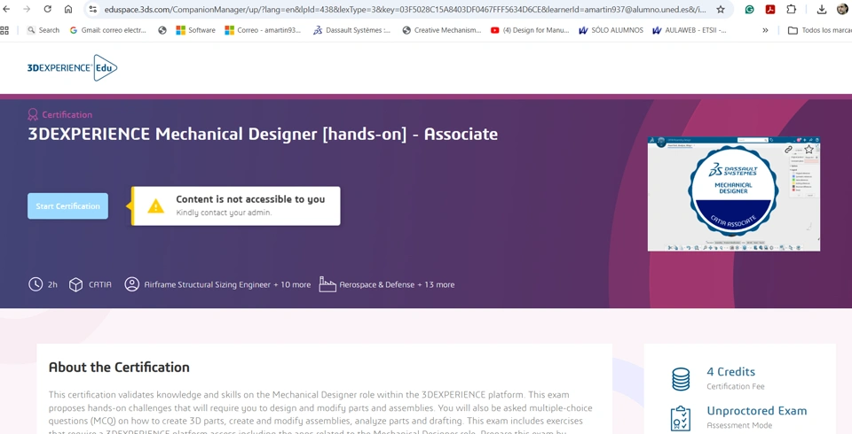Bookmark this page with the star

point(721,9)
